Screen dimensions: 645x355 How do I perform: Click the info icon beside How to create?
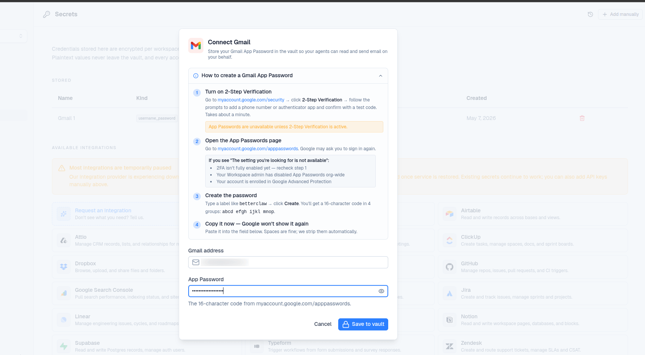point(196,76)
